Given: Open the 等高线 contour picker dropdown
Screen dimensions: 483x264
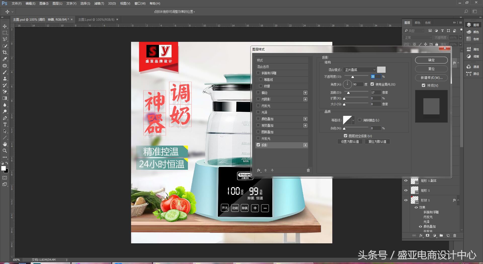Looking at the screenshot, I should click(x=353, y=120).
